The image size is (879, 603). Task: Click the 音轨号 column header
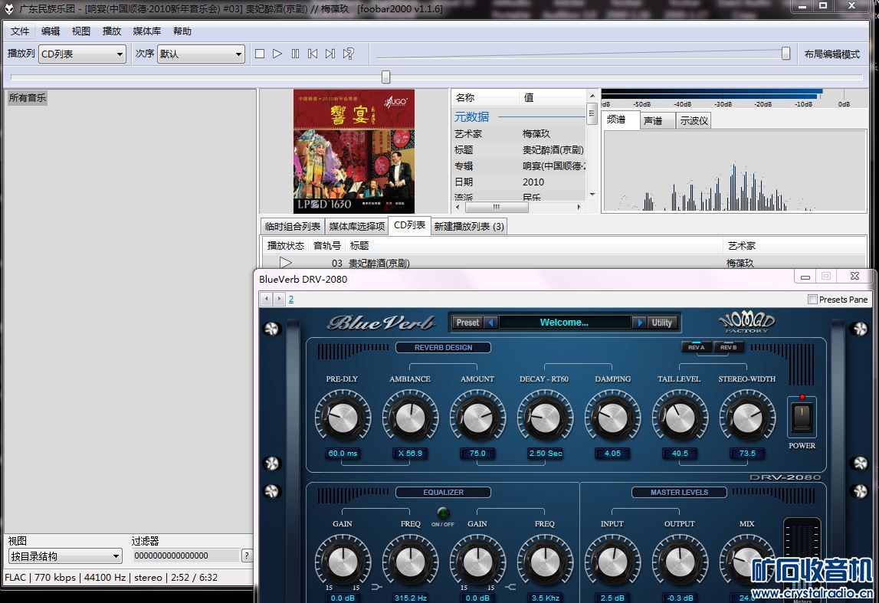[x=326, y=245]
